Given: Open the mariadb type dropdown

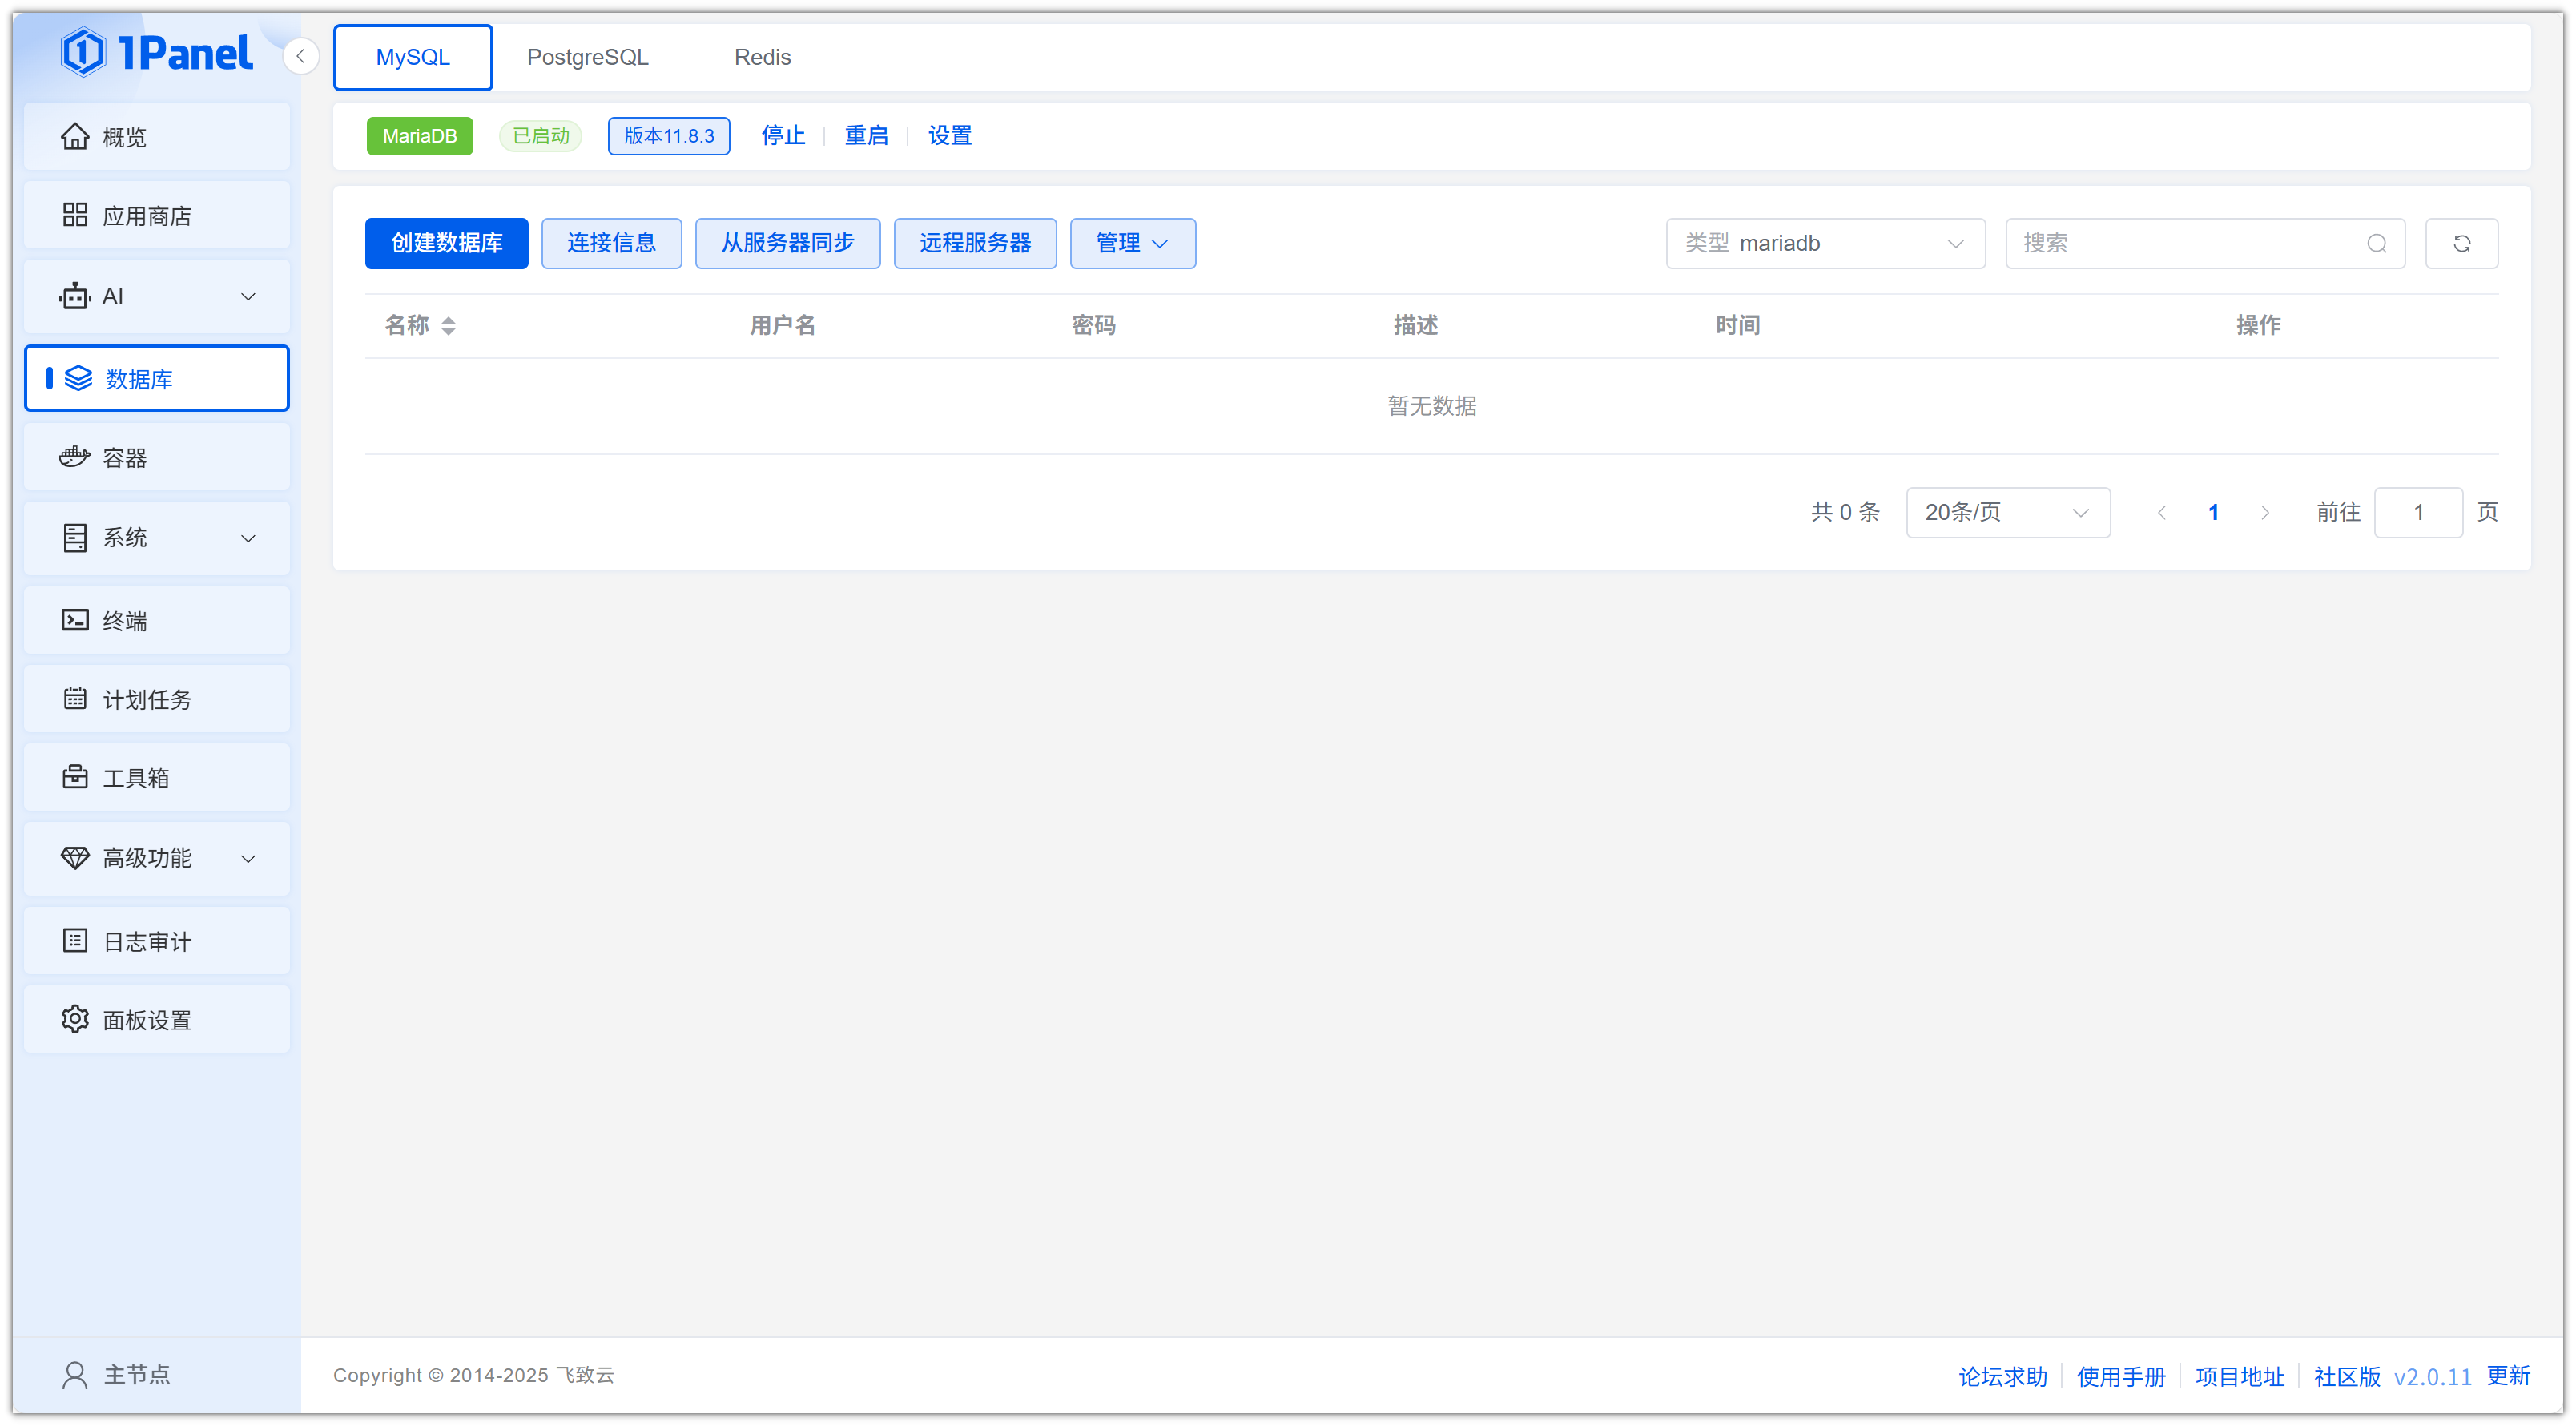Looking at the screenshot, I should coord(1825,243).
